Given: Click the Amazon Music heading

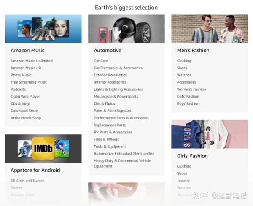Looking at the screenshot, I should pyautogui.click(x=27, y=50).
